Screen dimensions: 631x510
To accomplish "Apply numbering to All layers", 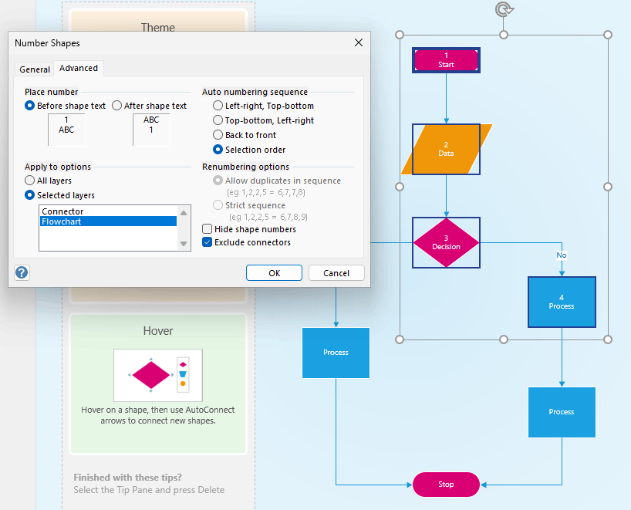I will (x=49, y=181).
